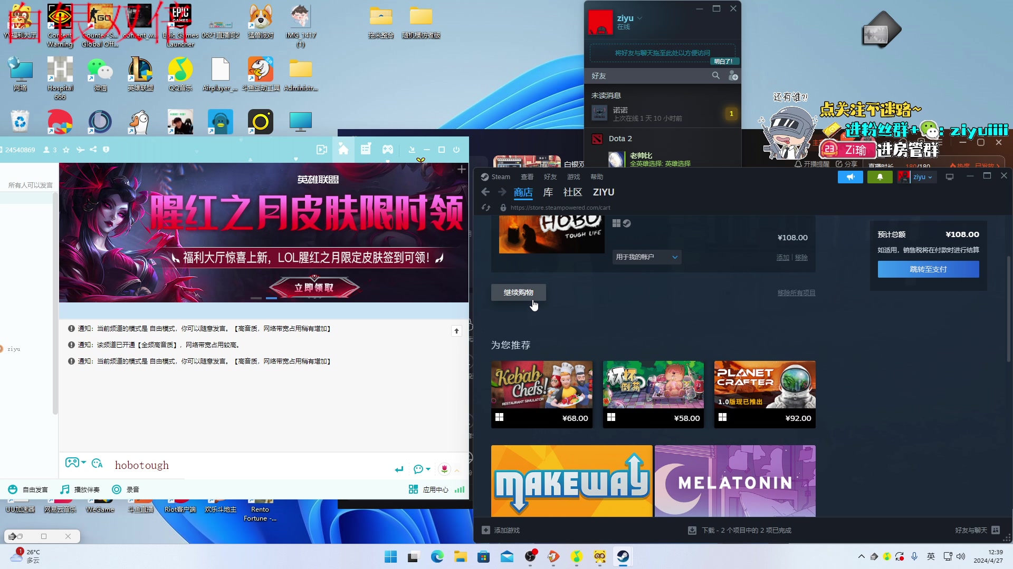Open QQ音乐 desktop shortcut
This screenshot has height=569, width=1013.
coord(180,74)
